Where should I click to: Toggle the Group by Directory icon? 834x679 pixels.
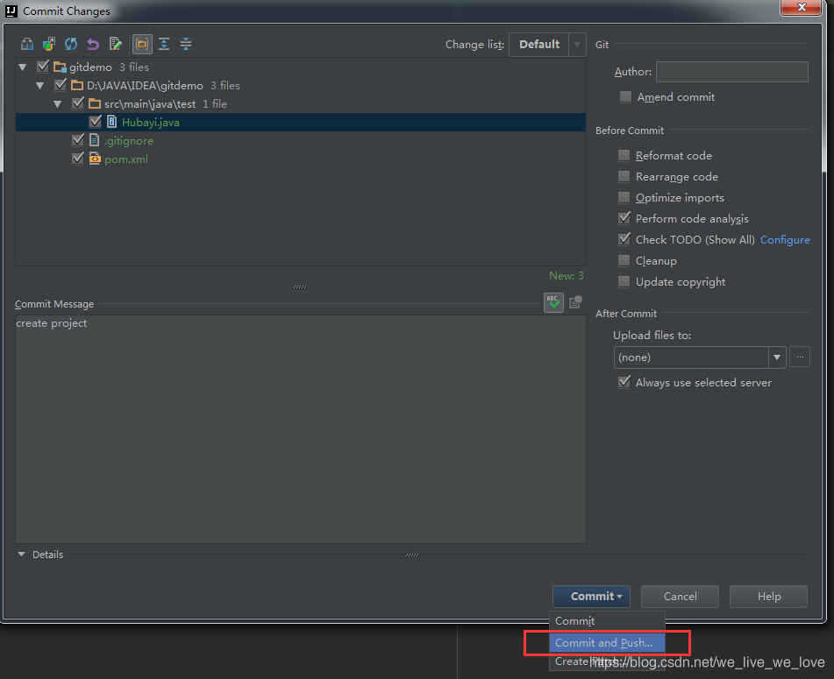point(142,44)
